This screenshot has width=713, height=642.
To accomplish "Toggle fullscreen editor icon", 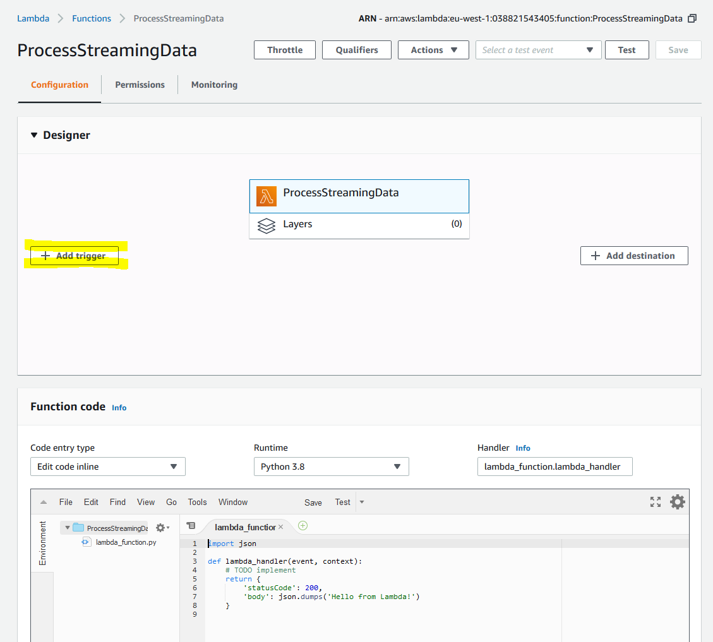I will pyautogui.click(x=656, y=502).
